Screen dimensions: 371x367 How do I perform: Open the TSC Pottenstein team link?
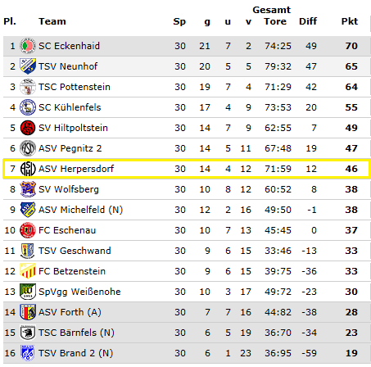pos(75,87)
